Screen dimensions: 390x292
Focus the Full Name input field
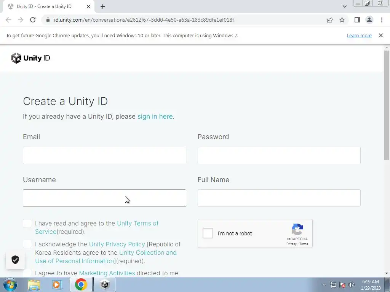(279, 198)
